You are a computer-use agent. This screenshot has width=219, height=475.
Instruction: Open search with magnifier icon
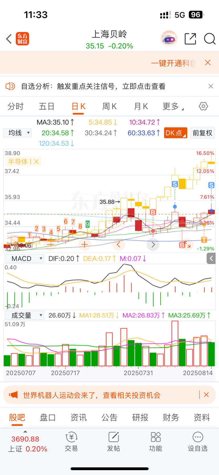point(210,39)
